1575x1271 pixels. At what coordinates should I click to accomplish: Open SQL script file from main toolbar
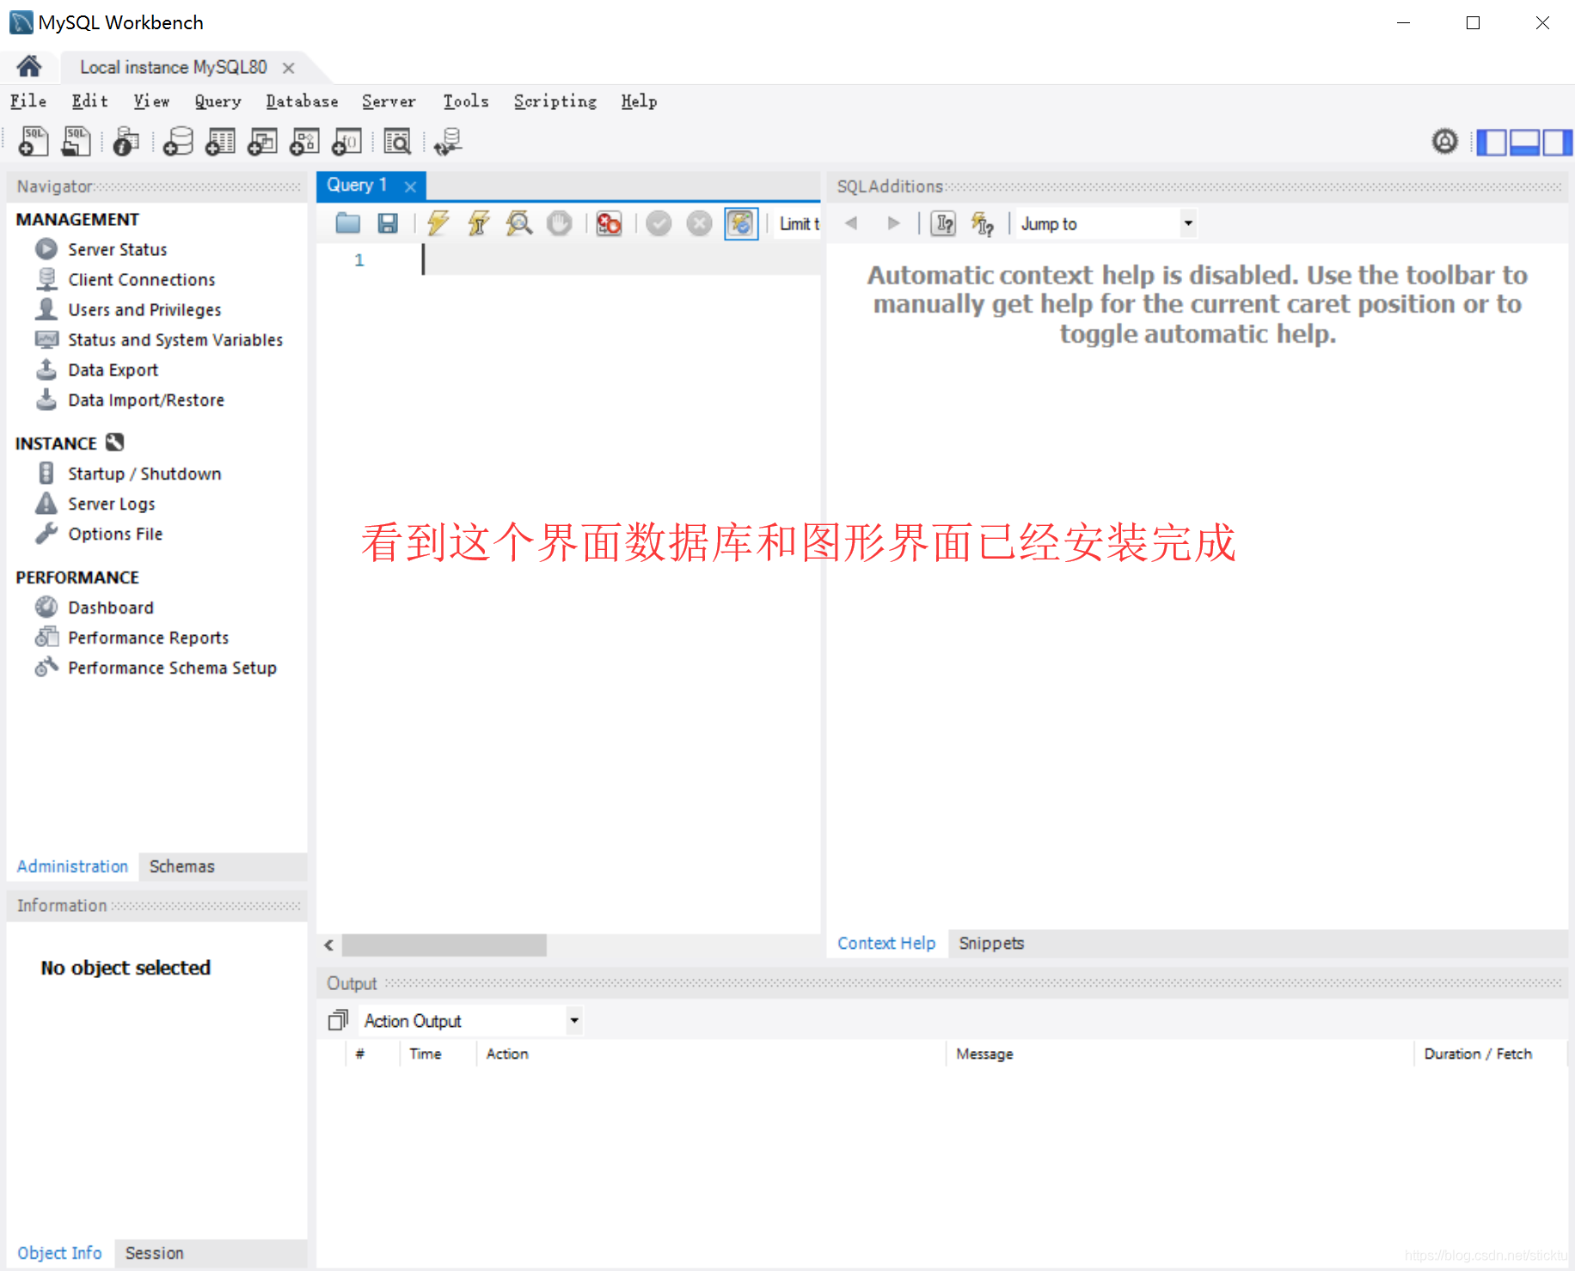coord(77,142)
